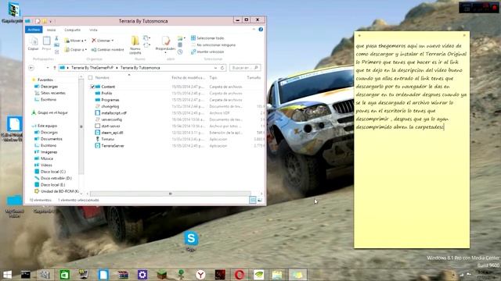Sort by the Nombre column header
This screenshot has height=281, width=501.
tap(103, 77)
